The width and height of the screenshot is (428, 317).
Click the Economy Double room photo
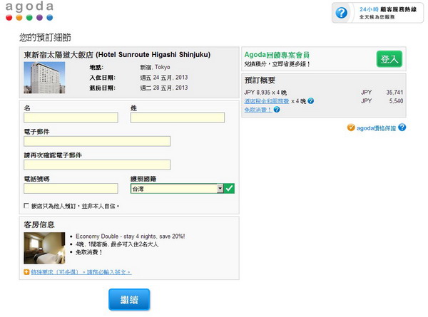tap(44, 248)
